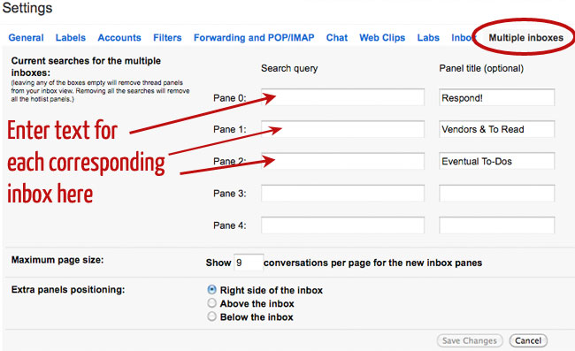Viewport: 575px width, 351px height.
Task: Click the Eventual To-Dos panel title field
Action: [497, 161]
